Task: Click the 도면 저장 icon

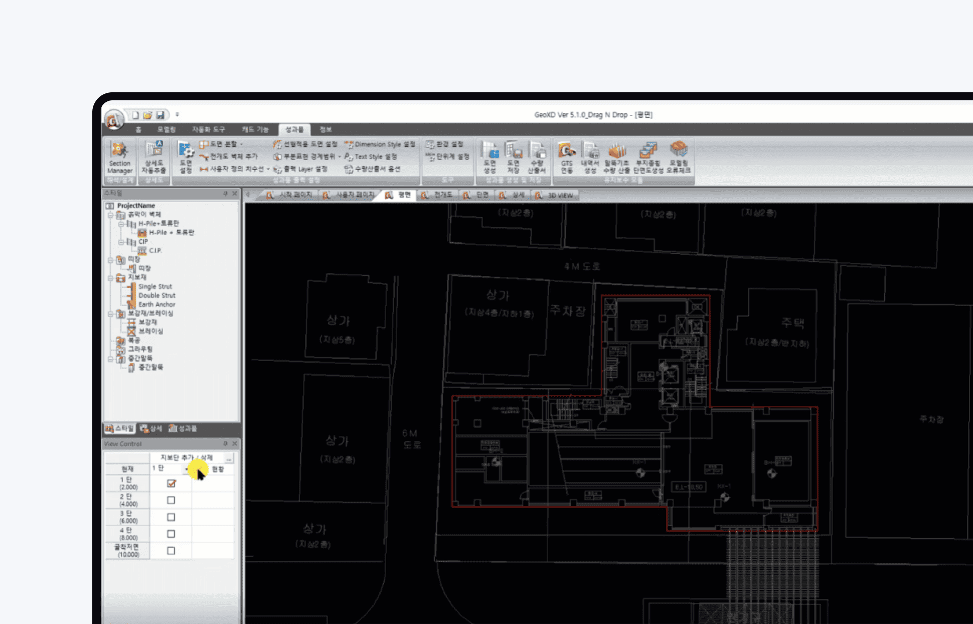Action: pyautogui.click(x=513, y=158)
